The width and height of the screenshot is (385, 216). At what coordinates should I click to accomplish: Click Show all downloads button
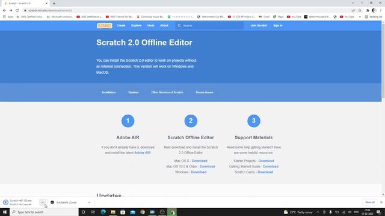370,202
